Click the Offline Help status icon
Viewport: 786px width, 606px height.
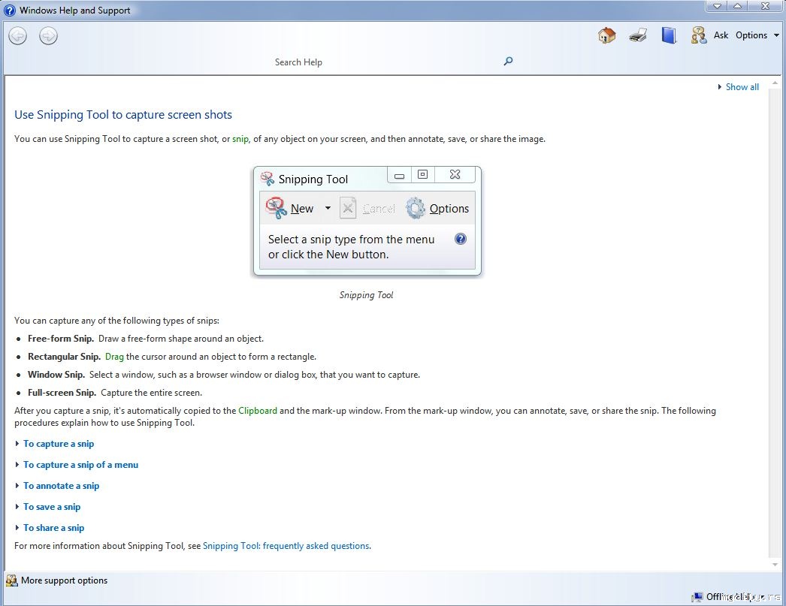[x=697, y=597]
